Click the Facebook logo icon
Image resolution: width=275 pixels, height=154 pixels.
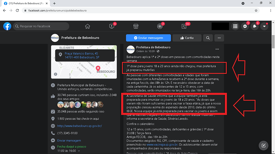coord(7,26)
